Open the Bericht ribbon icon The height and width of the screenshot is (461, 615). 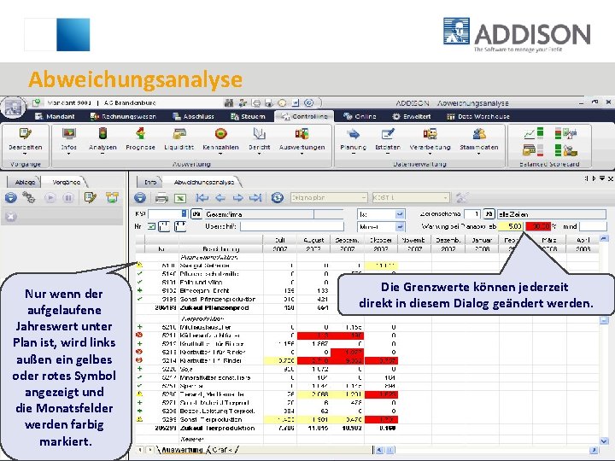[260, 134]
